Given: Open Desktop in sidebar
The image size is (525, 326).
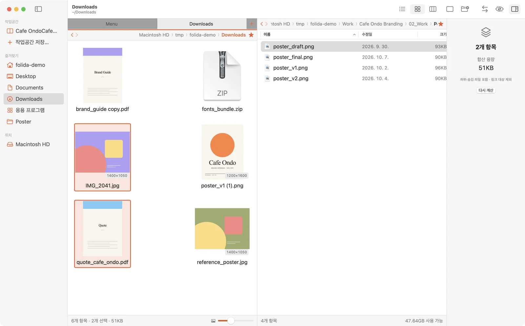Looking at the screenshot, I should click(x=33, y=76).
